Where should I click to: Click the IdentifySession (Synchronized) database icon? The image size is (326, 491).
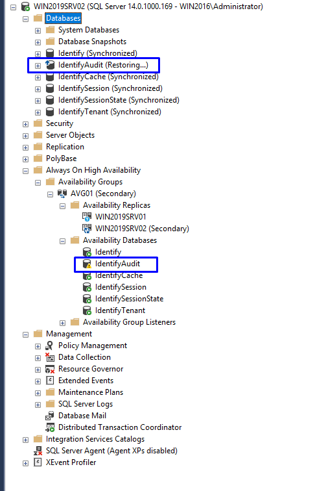[x=50, y=88]
